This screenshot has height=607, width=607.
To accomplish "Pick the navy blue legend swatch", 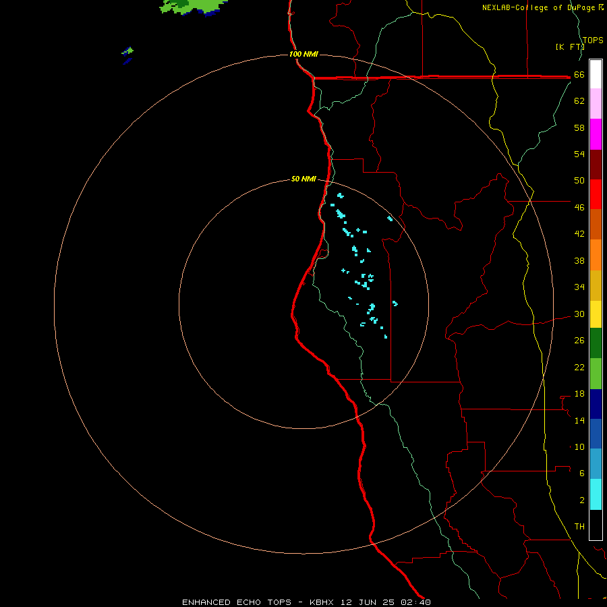I will 596,404.
